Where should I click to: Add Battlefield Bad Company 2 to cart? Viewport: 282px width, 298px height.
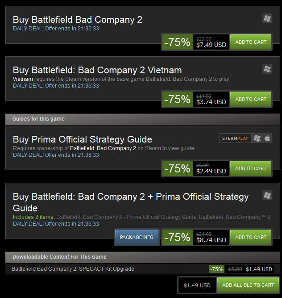[251, 42]
